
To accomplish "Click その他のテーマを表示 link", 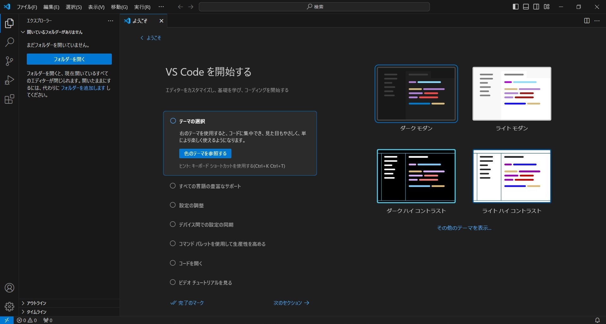I will (x=464, y=228).
